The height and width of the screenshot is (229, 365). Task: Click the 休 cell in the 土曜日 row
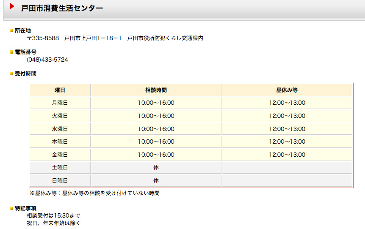pos(156,168)
